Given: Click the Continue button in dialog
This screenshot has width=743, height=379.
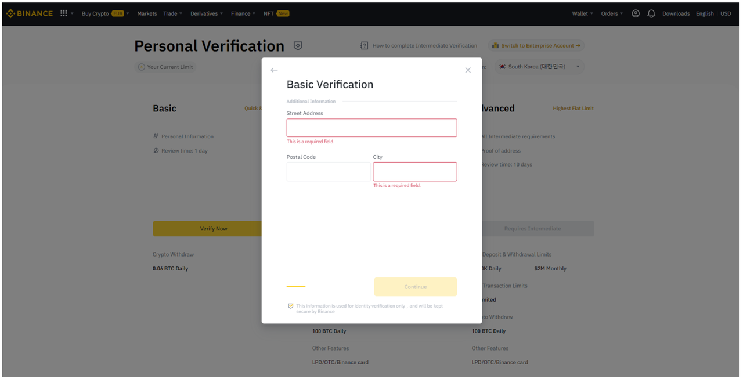Looking at the screenshot, I should [x=416, y=287].
